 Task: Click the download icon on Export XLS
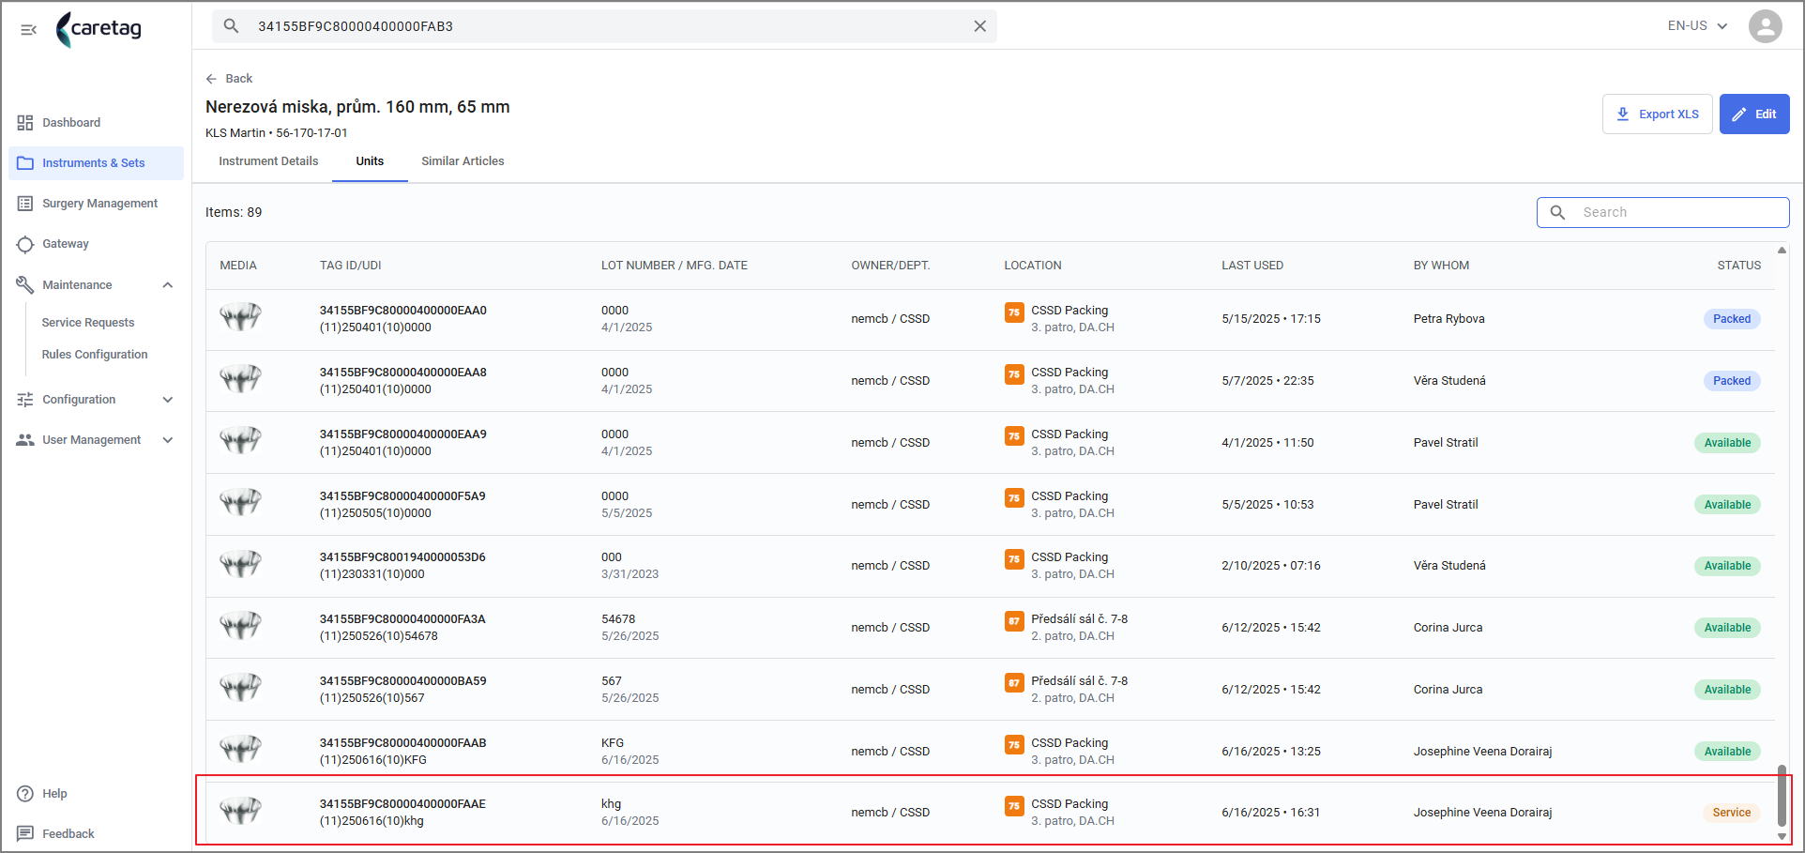point(1622,114)
